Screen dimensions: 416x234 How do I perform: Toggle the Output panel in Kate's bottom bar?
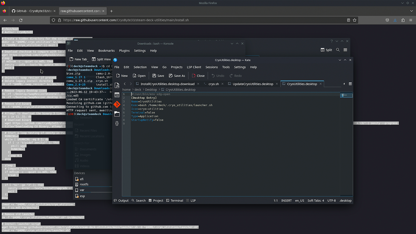coord(121,201)
